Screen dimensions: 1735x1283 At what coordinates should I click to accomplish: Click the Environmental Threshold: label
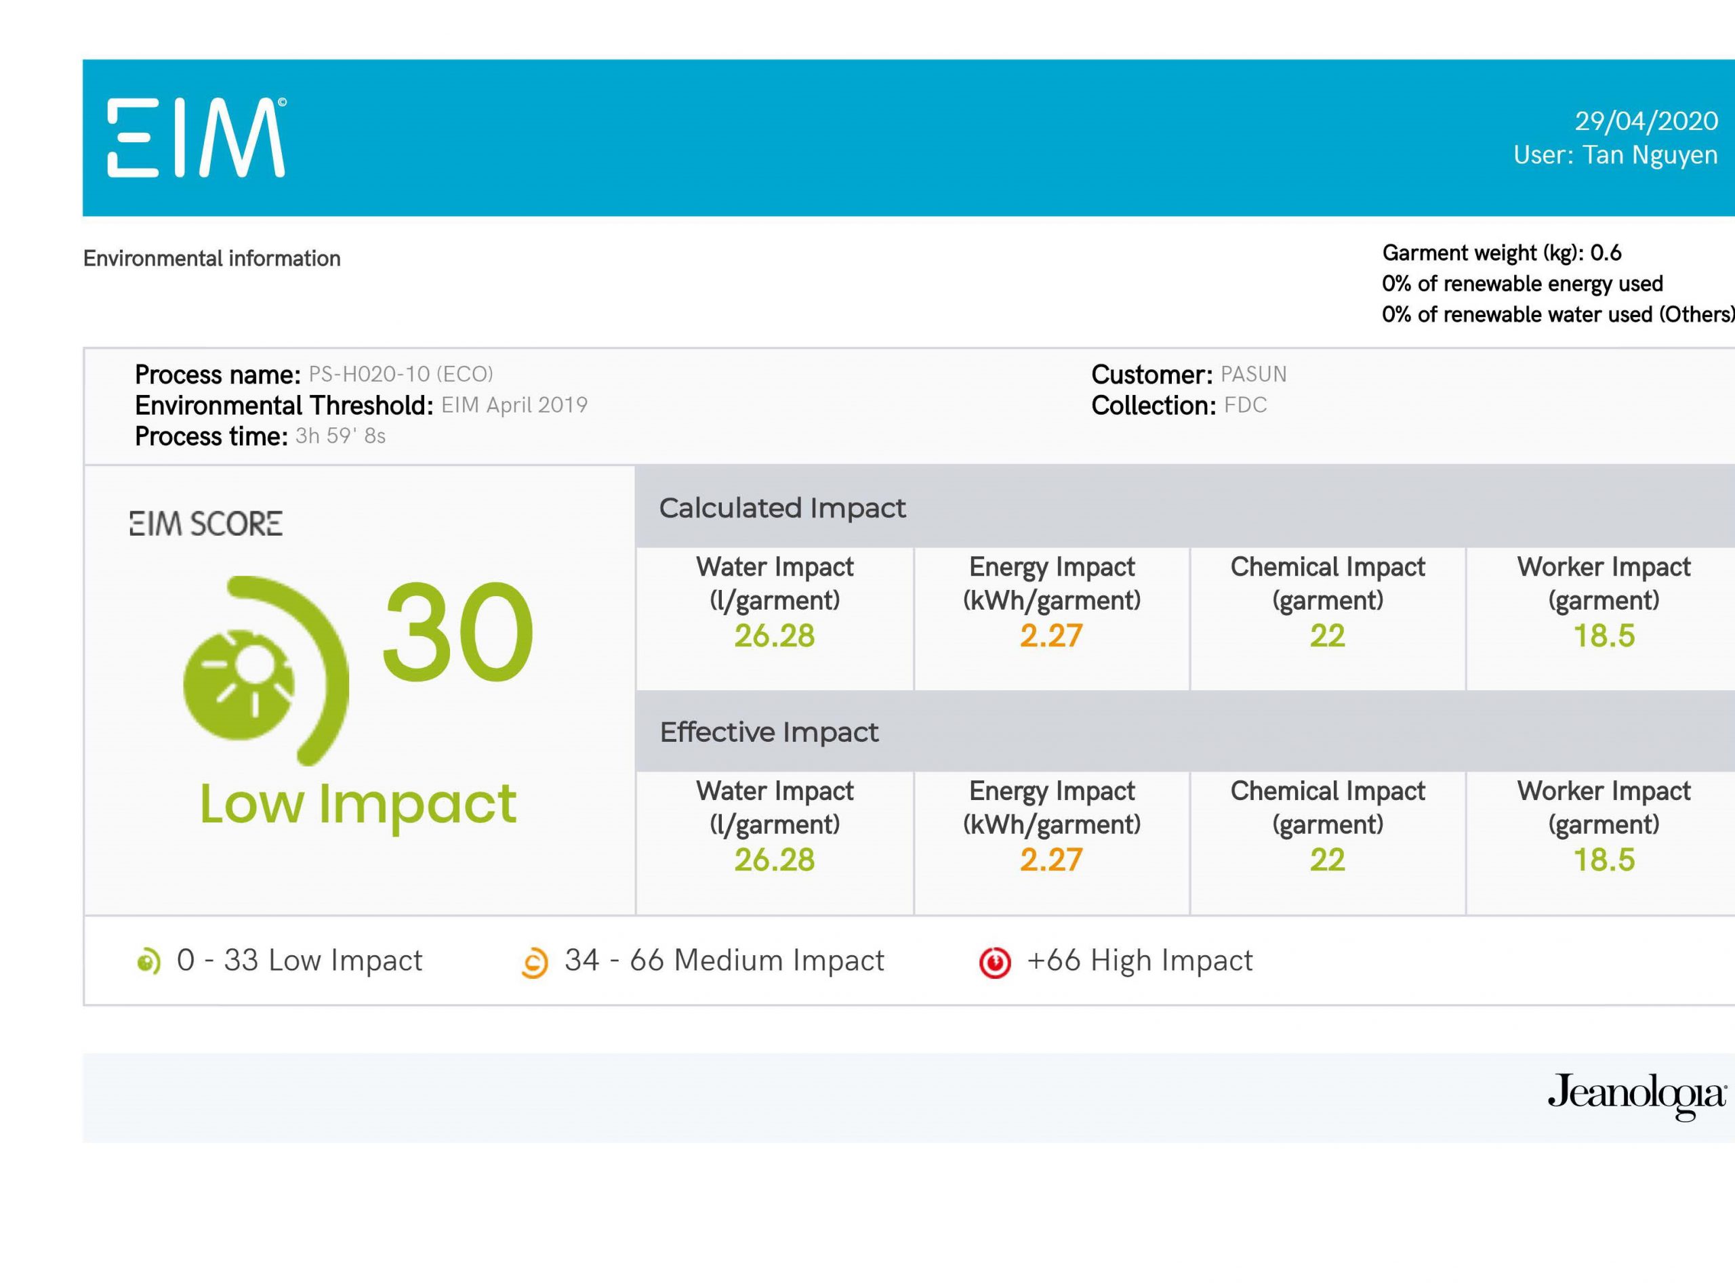(285, 406)
